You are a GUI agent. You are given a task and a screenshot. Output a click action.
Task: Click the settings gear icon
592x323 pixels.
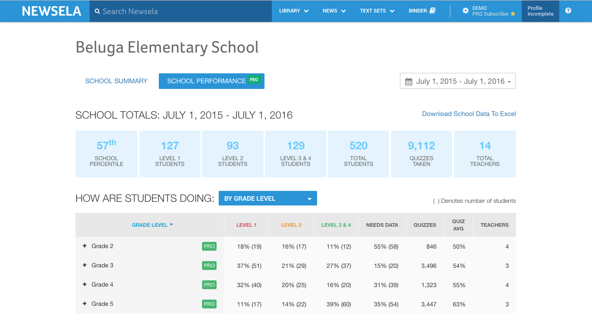pos(465,11)
